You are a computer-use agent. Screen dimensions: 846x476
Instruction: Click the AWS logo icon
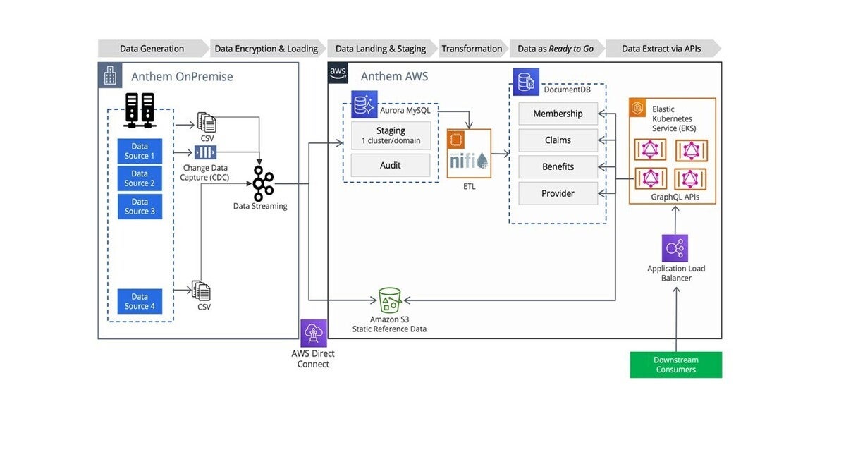(x=338, y=73)
